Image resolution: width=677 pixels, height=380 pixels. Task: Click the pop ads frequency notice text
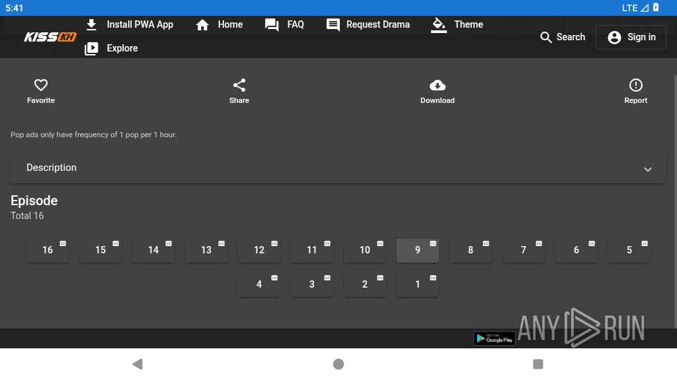click(94, 135)
